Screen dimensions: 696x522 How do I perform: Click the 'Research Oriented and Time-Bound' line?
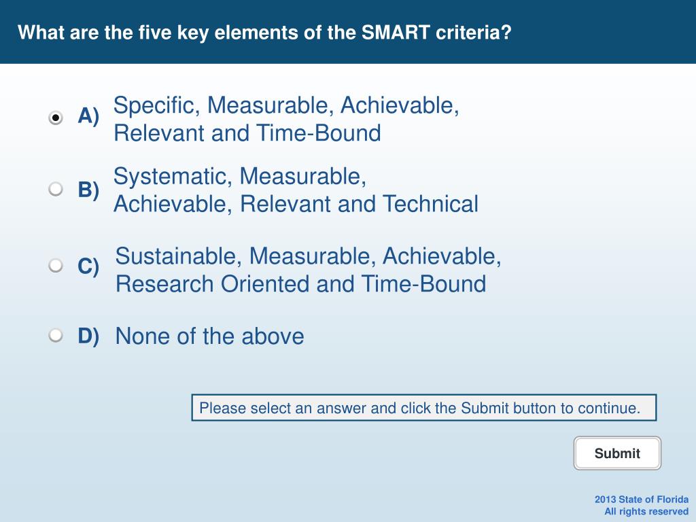tap(300, 284)
